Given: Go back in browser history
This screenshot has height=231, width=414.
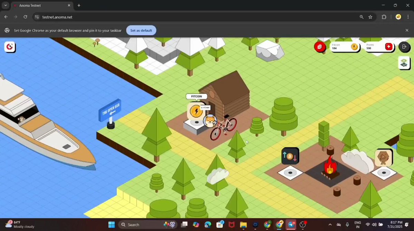Looking at the screenshot, I should point(6,17).
